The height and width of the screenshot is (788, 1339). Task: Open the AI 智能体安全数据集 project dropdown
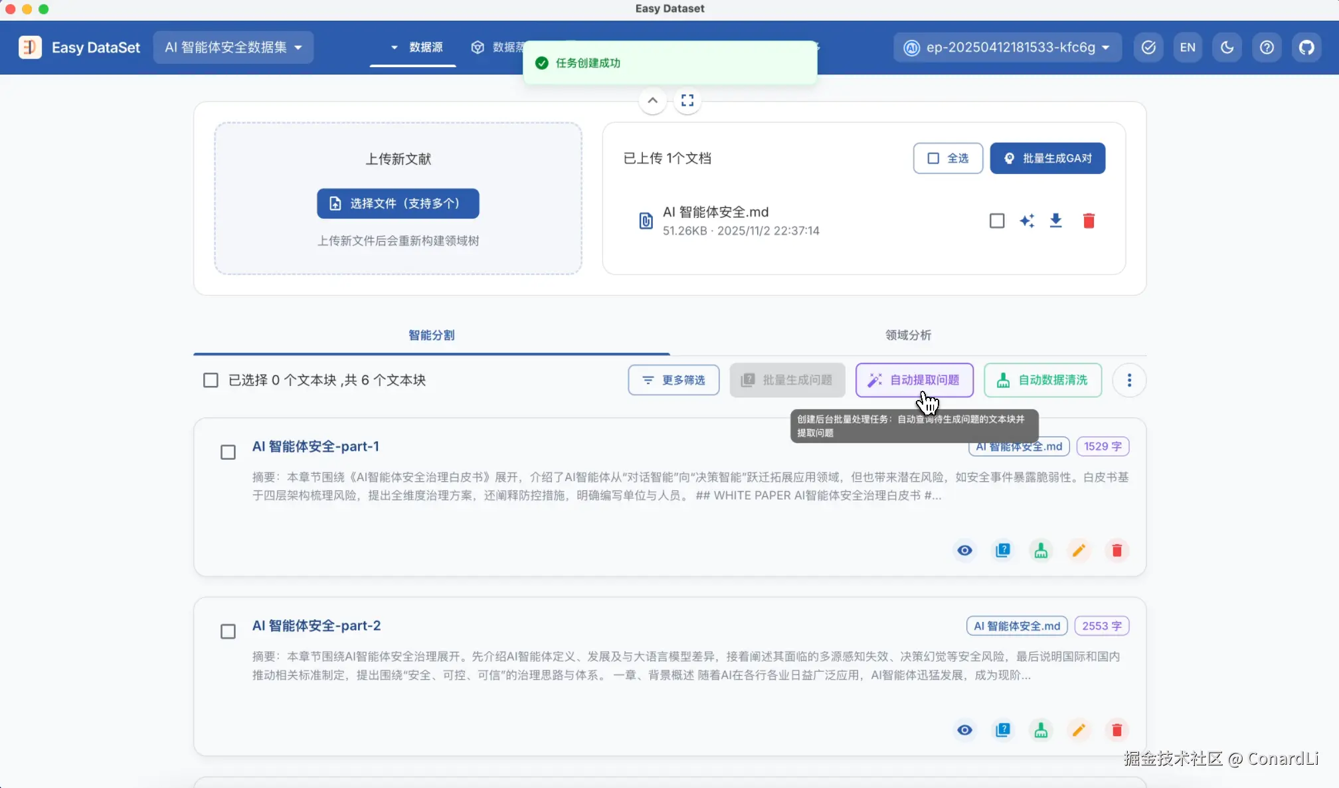tap(233, 47)
